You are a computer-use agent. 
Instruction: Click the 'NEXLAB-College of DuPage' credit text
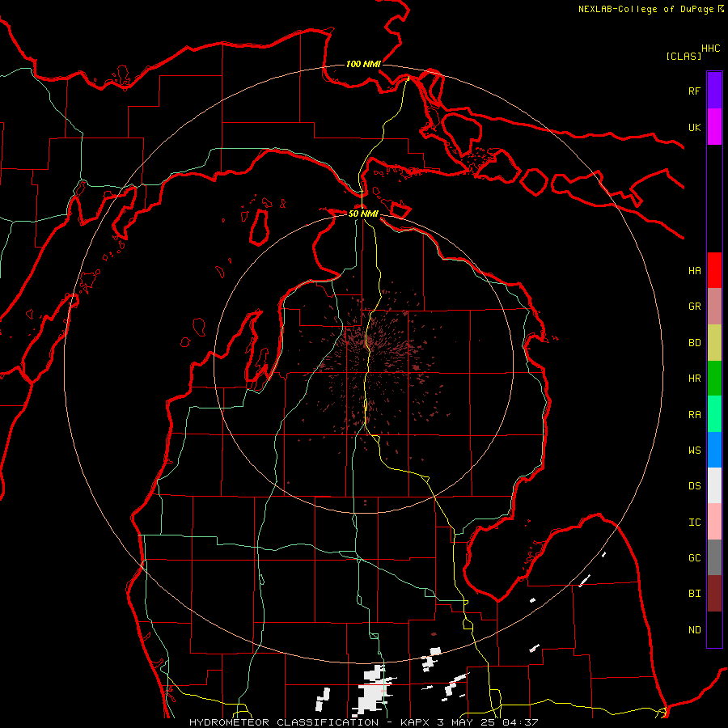645,9
